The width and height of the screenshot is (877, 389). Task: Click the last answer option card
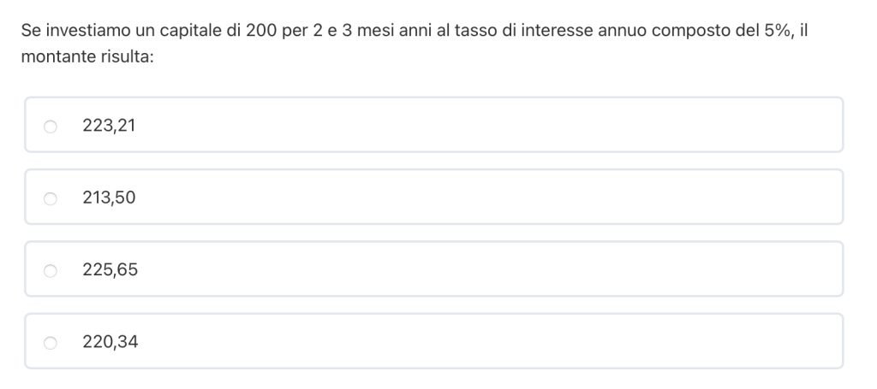click(433, 342)
